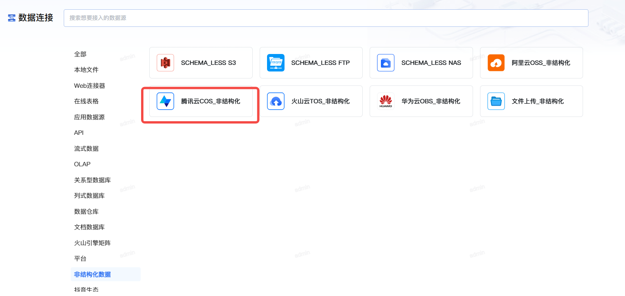
Task: Click the 数据连接 page title
Action: (x=36, y=18)
